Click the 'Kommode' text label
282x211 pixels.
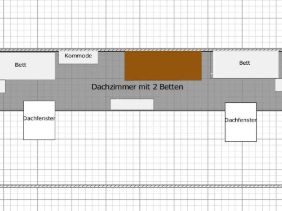coord(78,56)
